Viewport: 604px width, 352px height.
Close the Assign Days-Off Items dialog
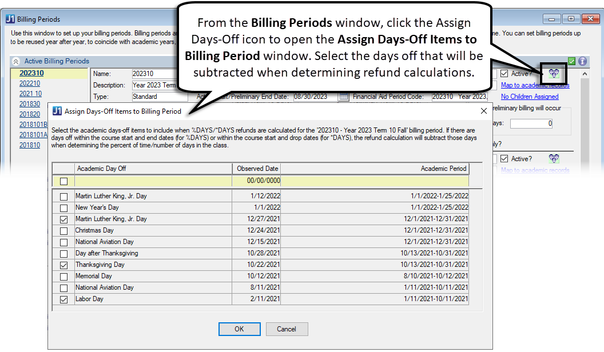pyautogui.click(x=484, y=111)
